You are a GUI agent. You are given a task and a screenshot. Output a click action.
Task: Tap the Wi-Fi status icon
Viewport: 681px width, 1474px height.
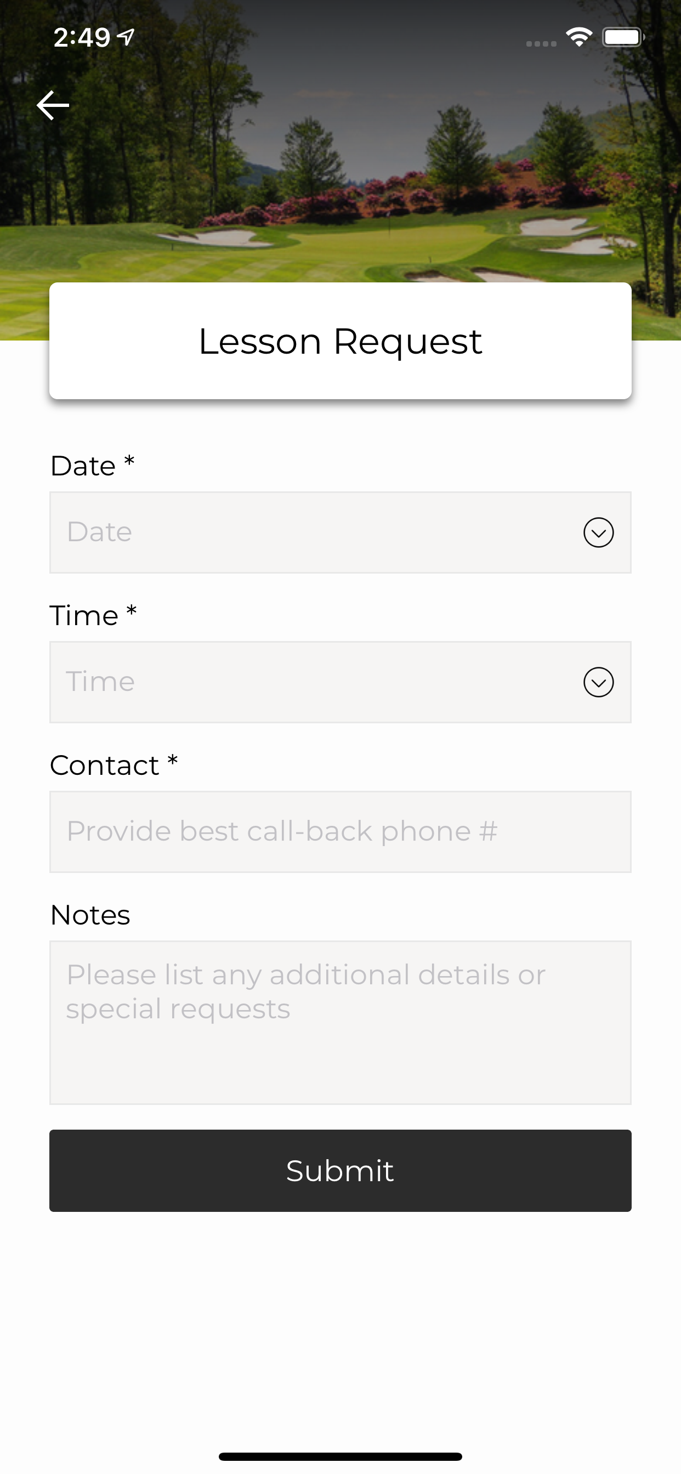578,37
